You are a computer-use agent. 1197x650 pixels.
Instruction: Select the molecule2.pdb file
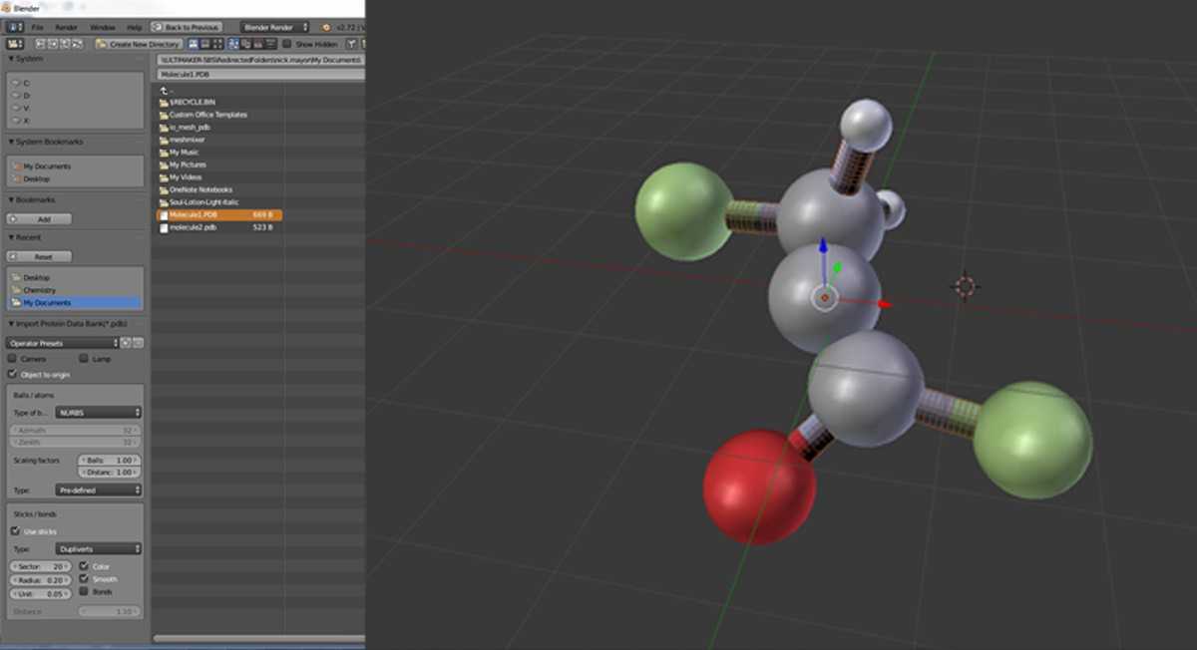[219, 227]
